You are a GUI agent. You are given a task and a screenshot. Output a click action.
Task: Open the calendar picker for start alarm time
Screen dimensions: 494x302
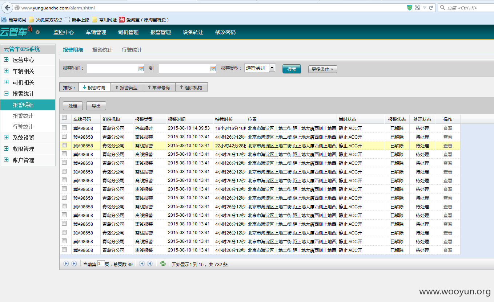(x=141, y=69)
